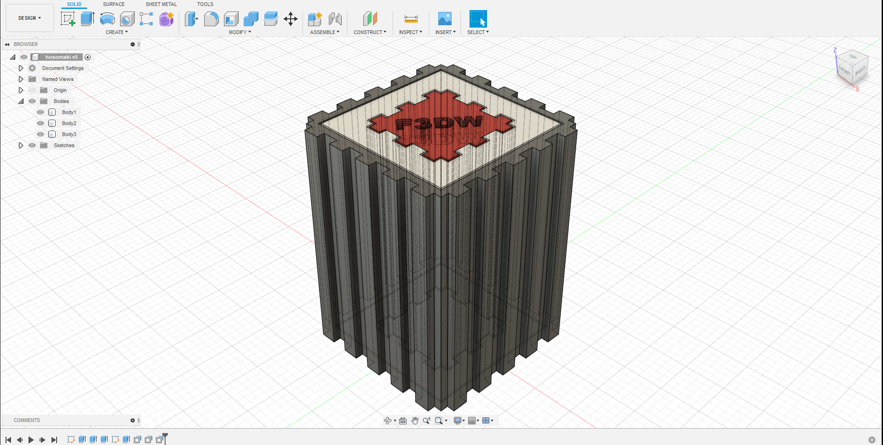Select the Revolve tool icon
Viewport: 883px width, 445px height.
coord(107,19)
